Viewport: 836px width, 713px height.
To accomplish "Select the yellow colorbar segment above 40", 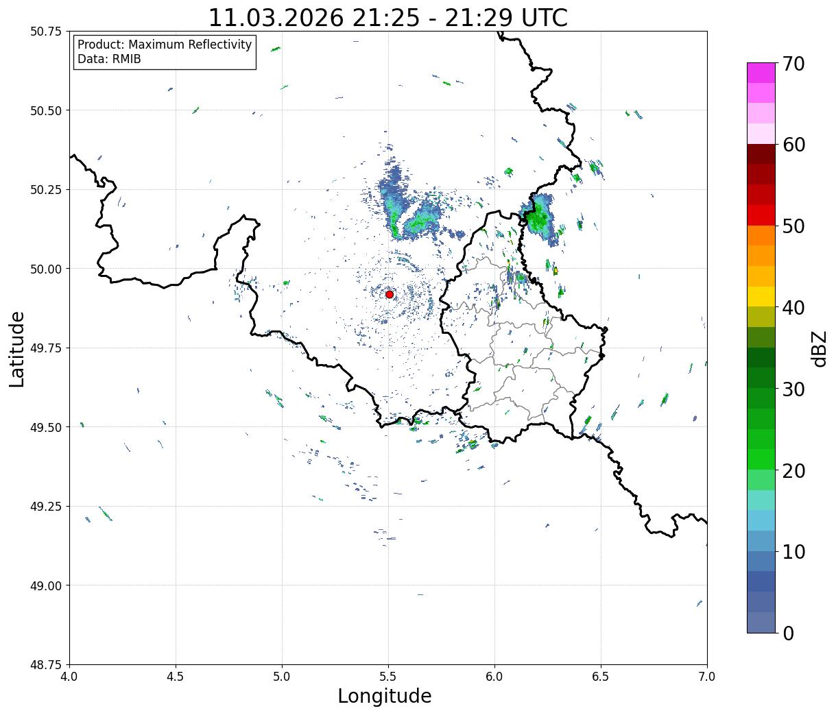I will (761, 296).
